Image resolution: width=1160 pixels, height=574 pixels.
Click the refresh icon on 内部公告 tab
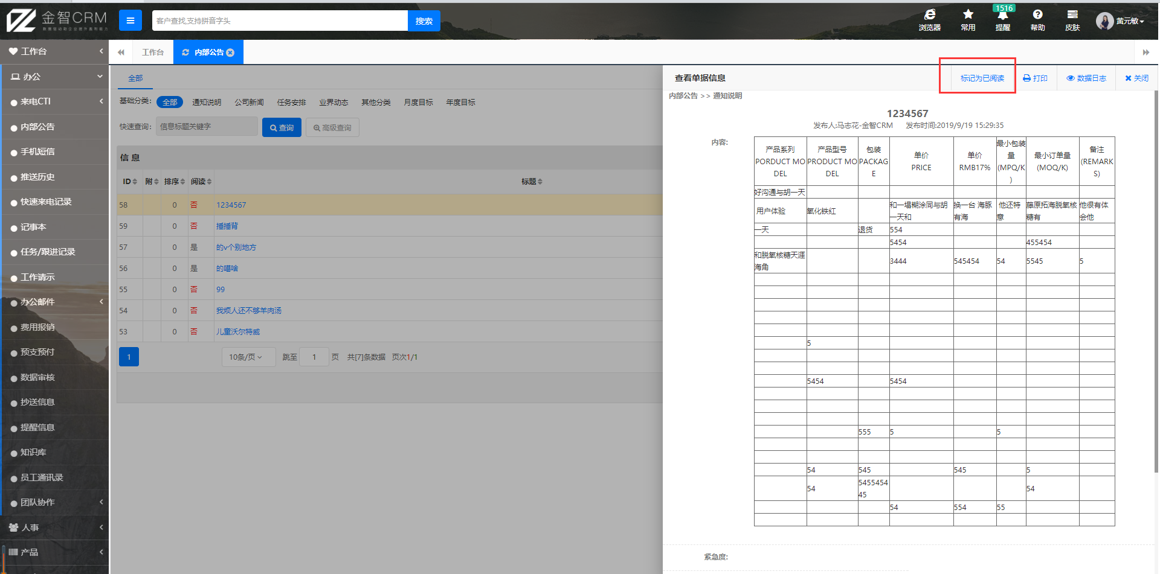[185, 53]
